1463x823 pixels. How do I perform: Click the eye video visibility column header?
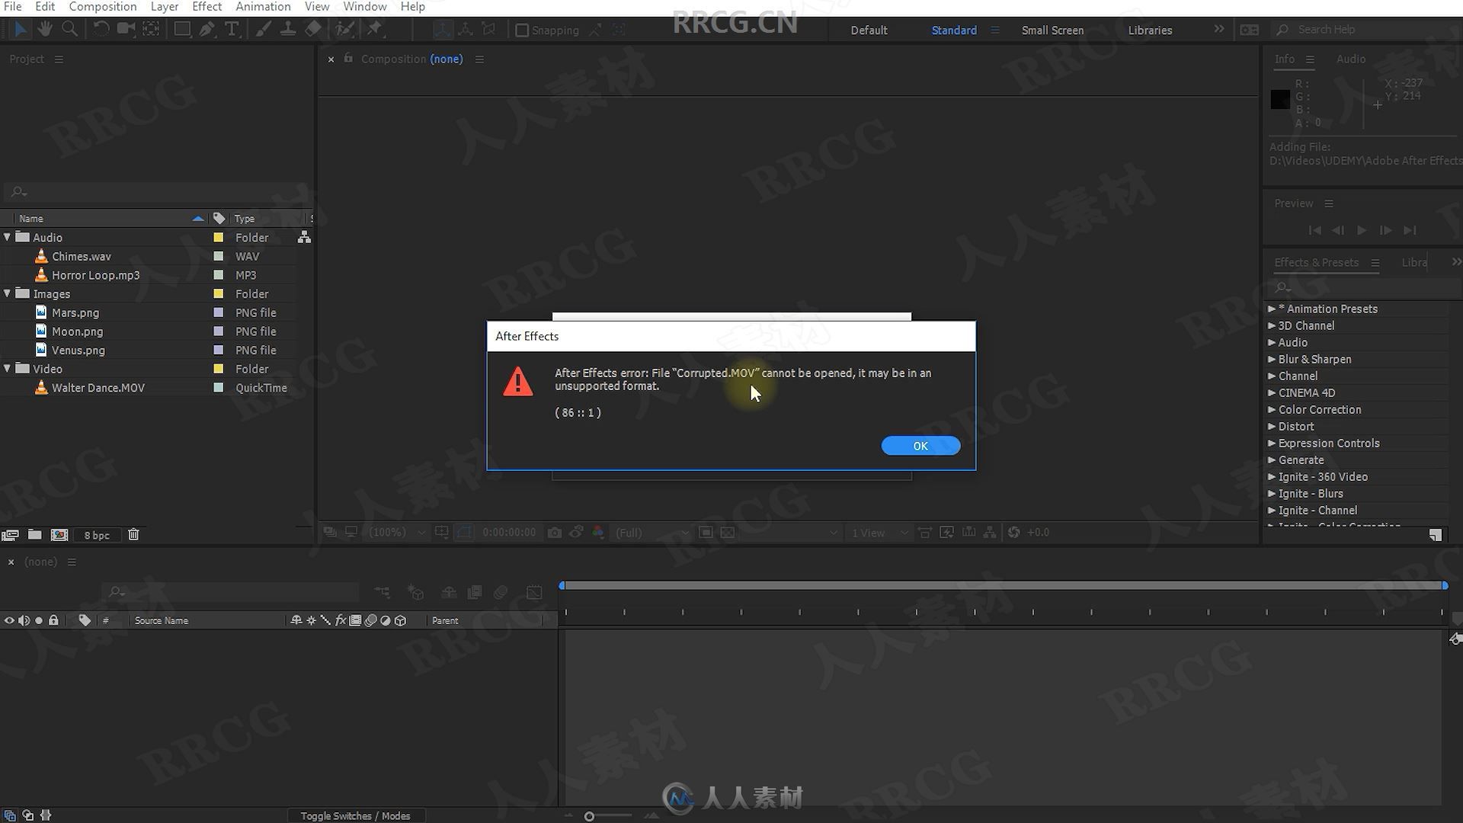(9, 620)
